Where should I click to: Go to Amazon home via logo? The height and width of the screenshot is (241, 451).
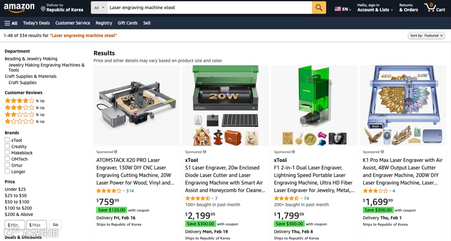click(19, 8)
